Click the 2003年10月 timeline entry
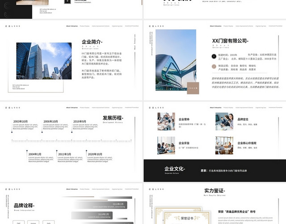 pos(25,125)
